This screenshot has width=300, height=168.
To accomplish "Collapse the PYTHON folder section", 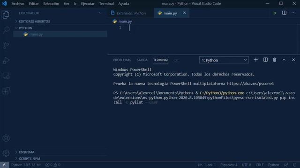I will (60, 28).
